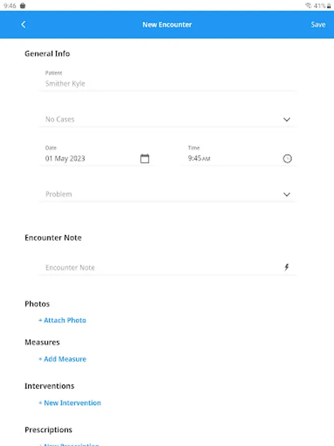This screenshot has height=446, width=334.
Task: Tap the Wi-Fi icon in status bar
Action: click(x=308, y=6)
